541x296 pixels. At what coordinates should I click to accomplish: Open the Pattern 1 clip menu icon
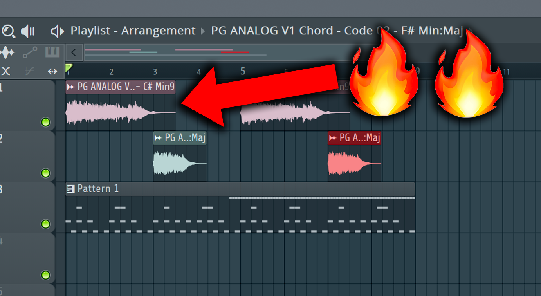(x=71, y=189)
